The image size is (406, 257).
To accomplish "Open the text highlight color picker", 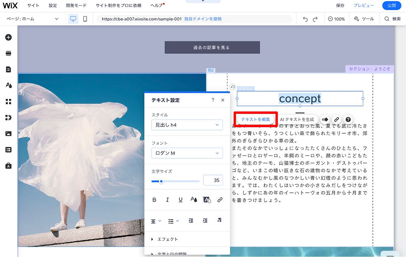I will click(x=207, y=199).
